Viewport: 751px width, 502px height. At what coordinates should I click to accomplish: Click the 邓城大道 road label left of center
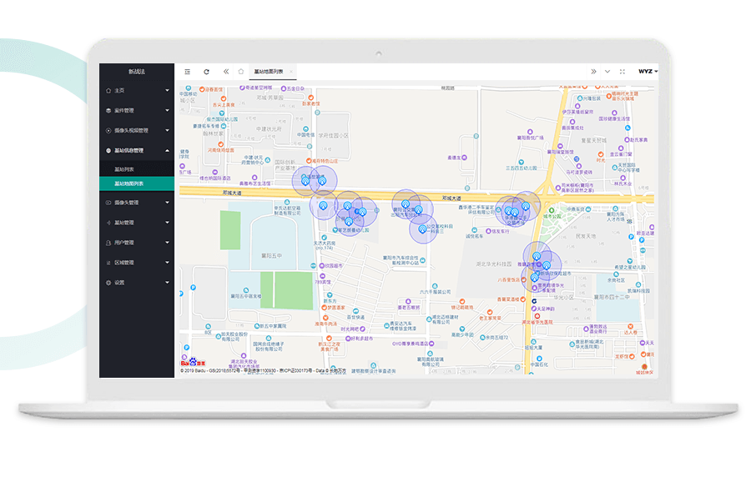coord(232,193)
